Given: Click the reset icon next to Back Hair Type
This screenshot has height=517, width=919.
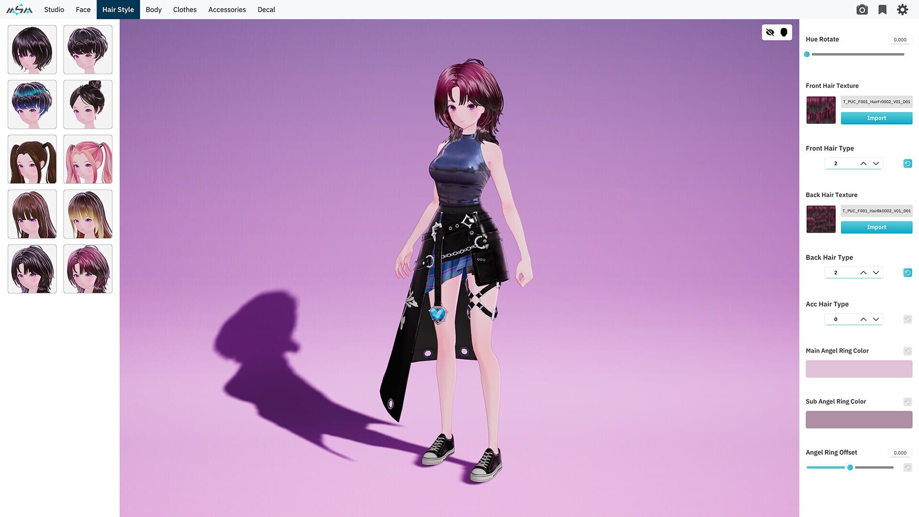Looking at the screenshot, I should coord(908,272).
